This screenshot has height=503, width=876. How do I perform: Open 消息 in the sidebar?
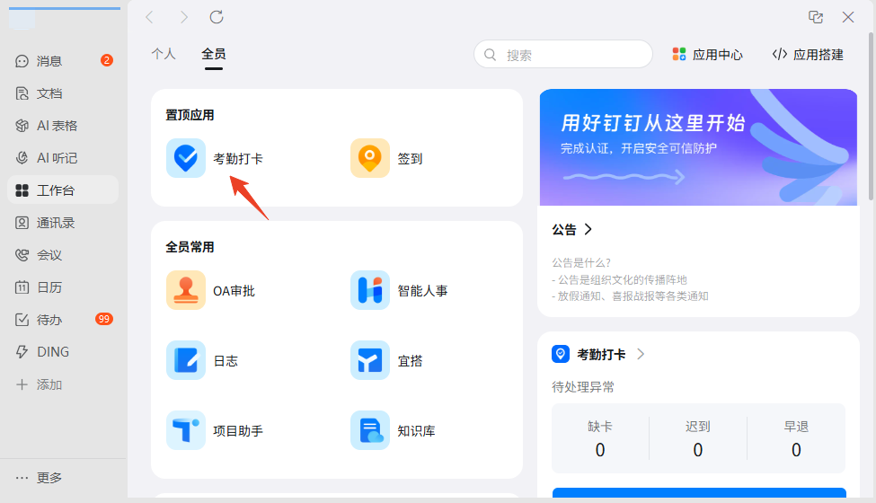pos(63,61)
